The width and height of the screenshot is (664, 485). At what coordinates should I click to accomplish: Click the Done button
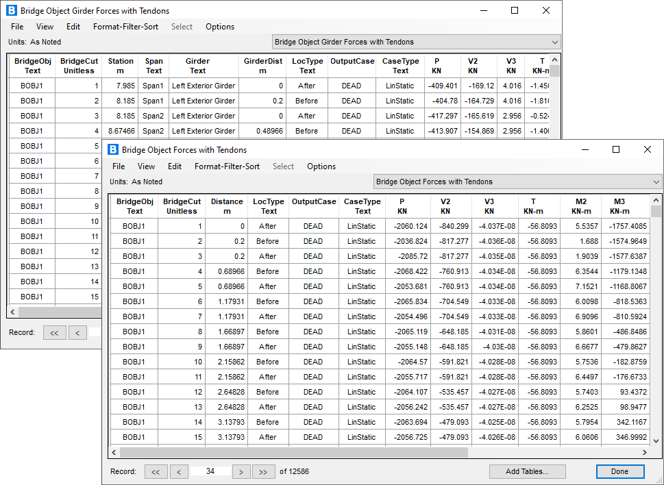coord(620,471)
